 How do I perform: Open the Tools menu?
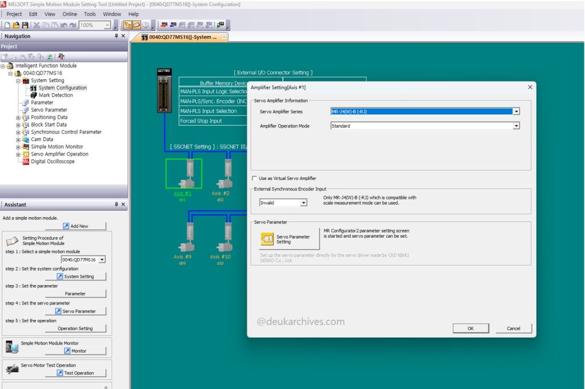90,14
